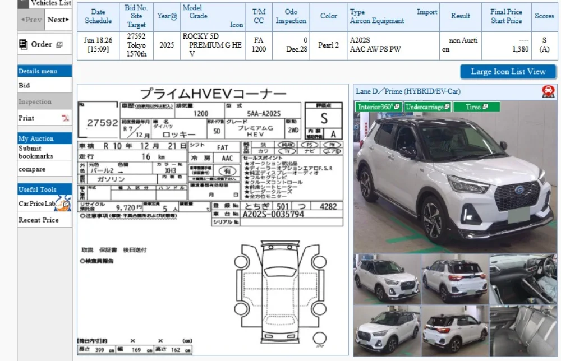Image resolution: width=561 pixels, height=361 pixels.
Task: Go to the Next vehicle
Action: [x=58, y=20]
